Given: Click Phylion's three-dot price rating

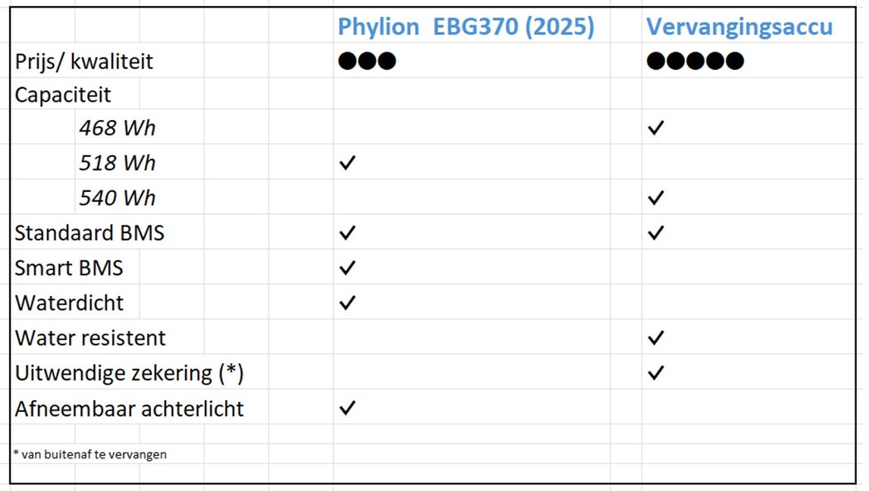Looking at the screenshot, I should click(x=367, y=61).
